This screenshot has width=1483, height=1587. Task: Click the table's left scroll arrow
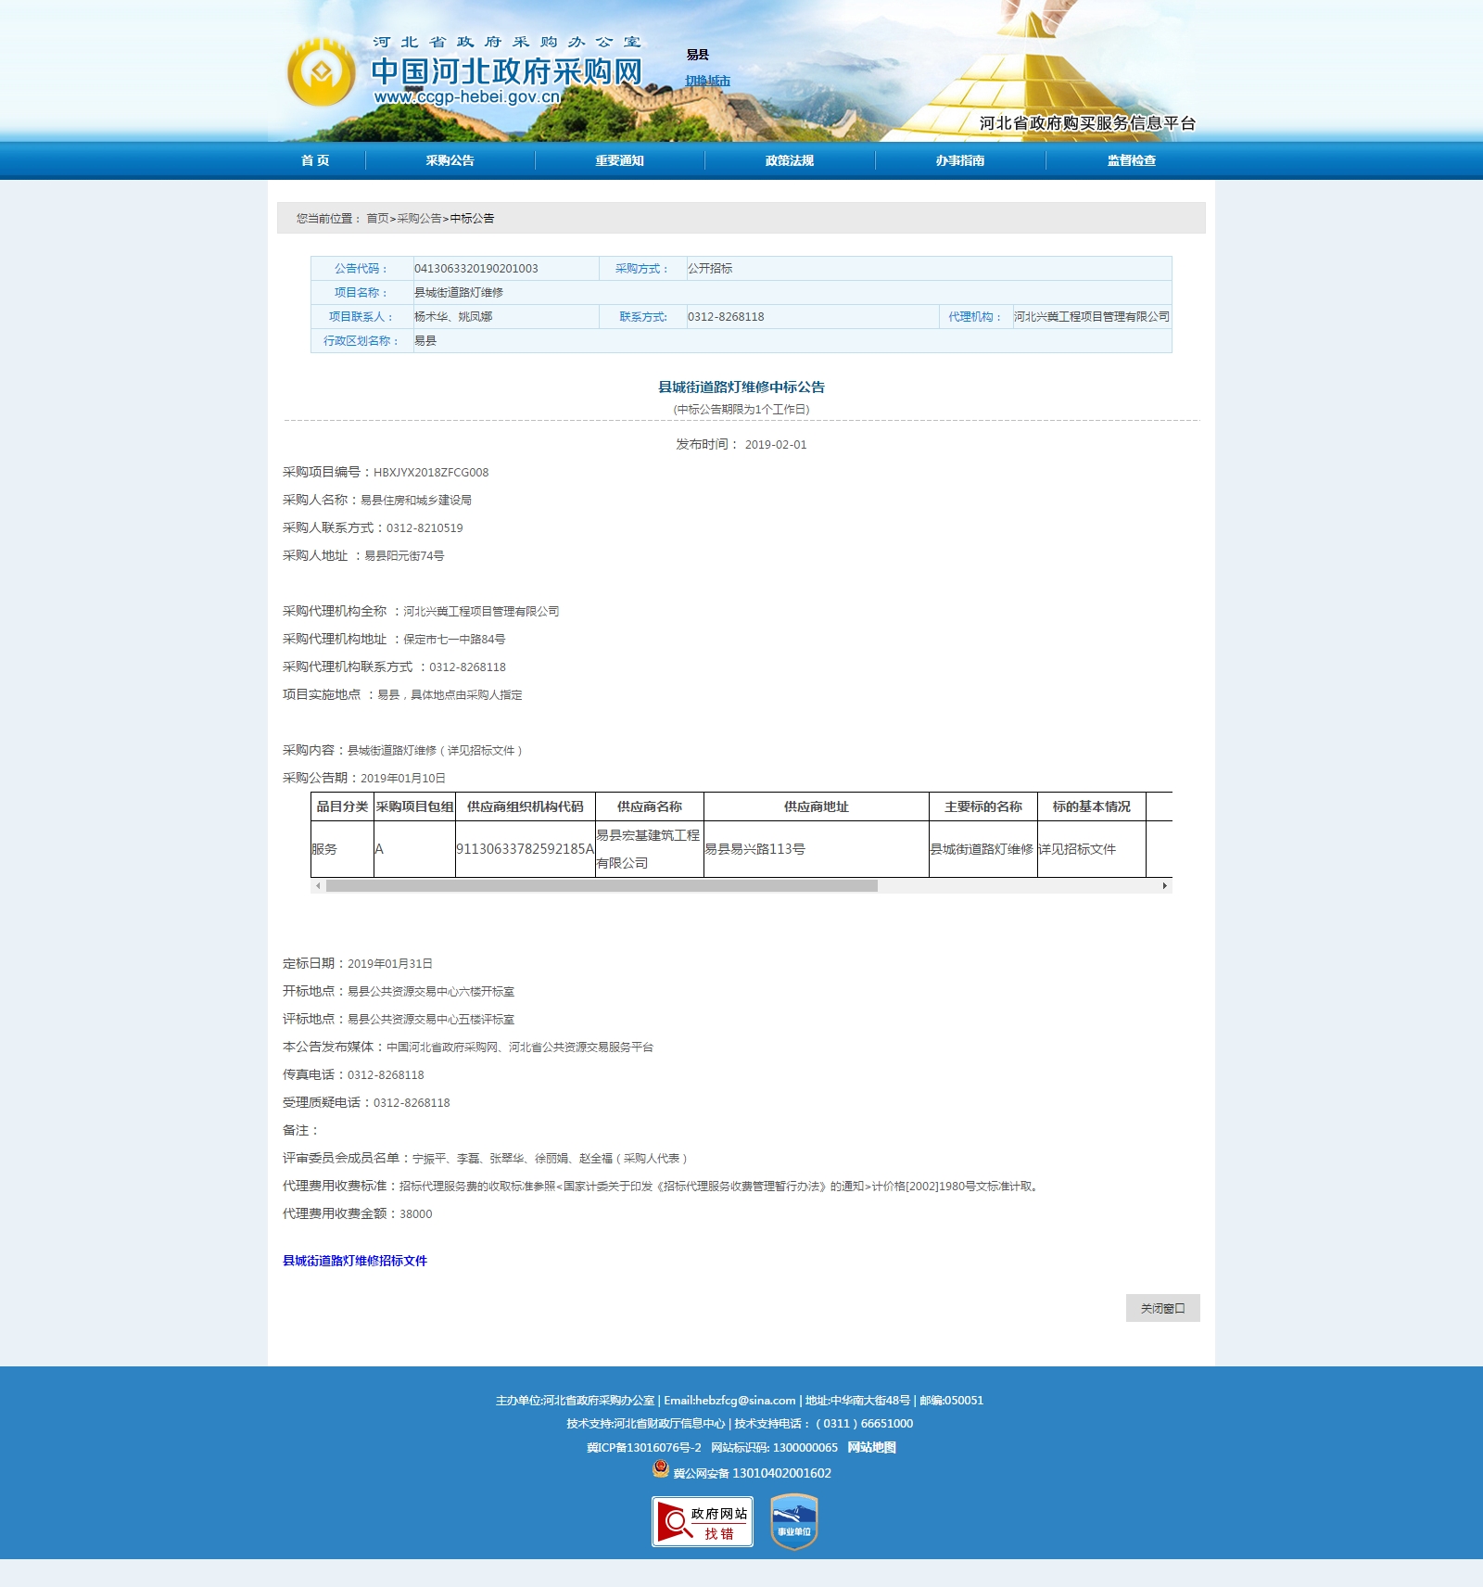[318, 886]
